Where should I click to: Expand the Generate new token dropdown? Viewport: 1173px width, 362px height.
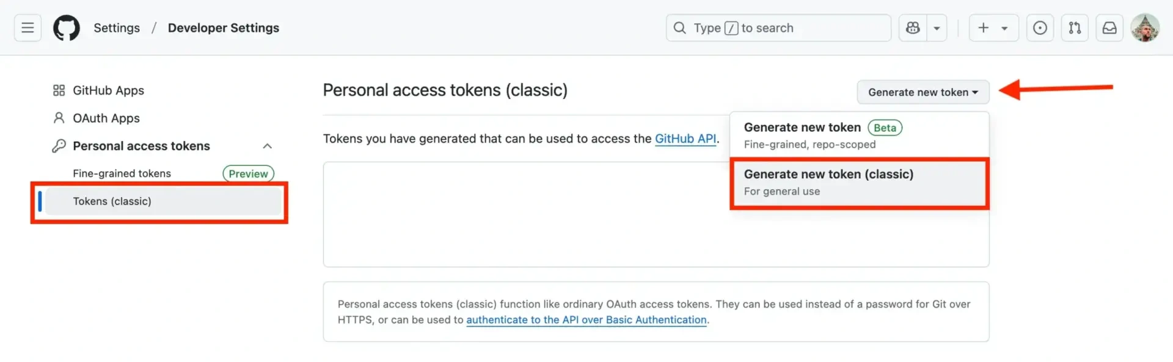tap(923, 92)
